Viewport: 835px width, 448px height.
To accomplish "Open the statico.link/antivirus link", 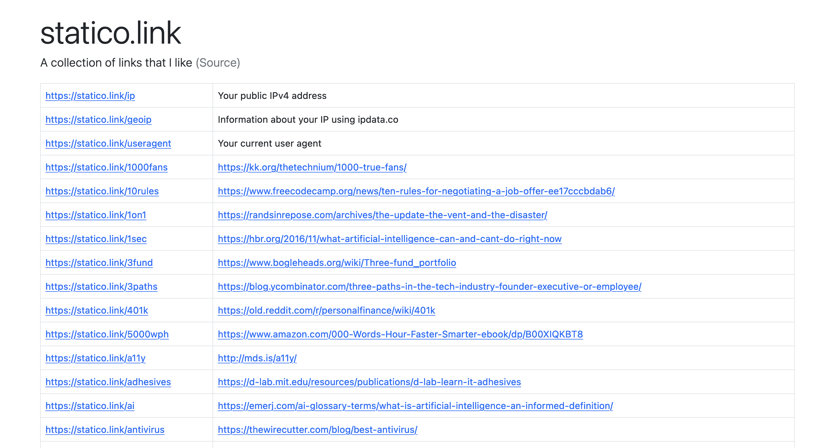I will pos(105,430).
